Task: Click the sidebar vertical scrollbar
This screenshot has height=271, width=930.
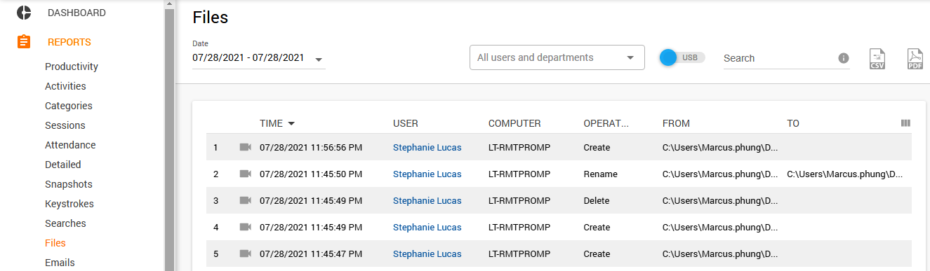Action: [x=168, y=140]
